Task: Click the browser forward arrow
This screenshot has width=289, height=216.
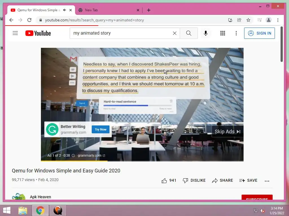Action: [x=20, y=20]
